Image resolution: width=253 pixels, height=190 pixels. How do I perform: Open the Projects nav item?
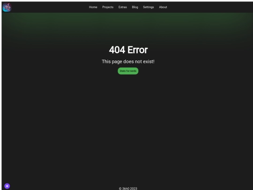(x=108, y=7)
